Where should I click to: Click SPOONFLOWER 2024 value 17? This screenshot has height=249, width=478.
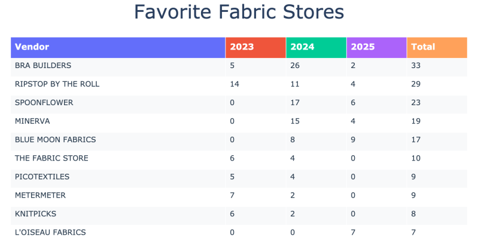click(296, 103)
